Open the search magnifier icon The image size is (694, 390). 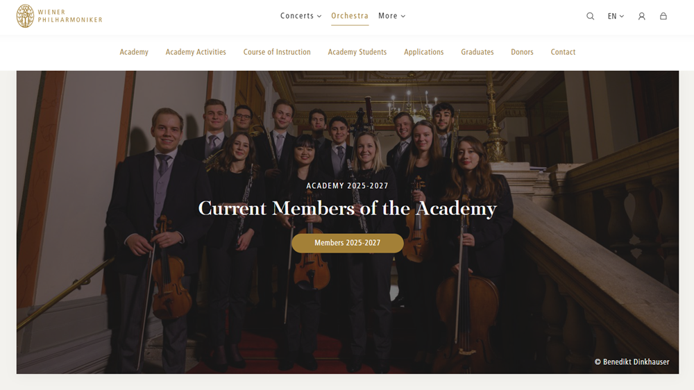590,16
